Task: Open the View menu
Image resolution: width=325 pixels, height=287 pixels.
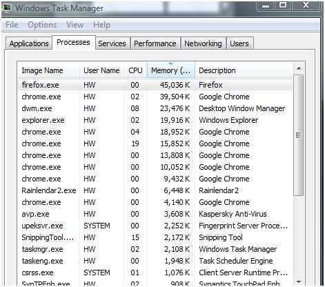Action: [75, 25]
